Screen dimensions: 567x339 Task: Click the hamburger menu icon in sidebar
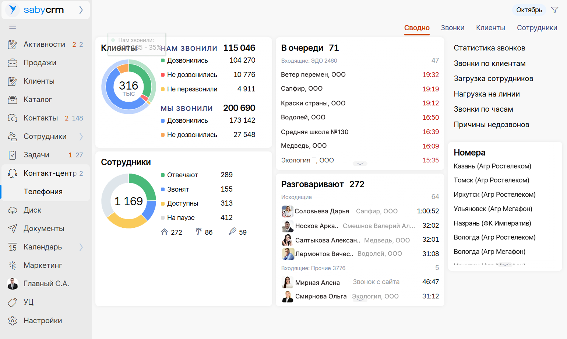tap(13, 27)
